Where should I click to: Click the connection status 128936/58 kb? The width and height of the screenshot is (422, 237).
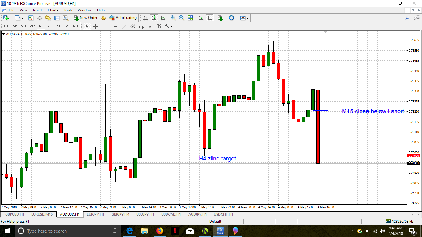coord(398,221)
